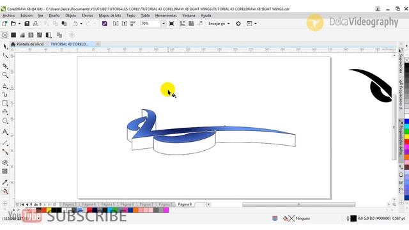This screenshot has height=230, width=409.
Task: Select the Crop tool
Action: 5,66
